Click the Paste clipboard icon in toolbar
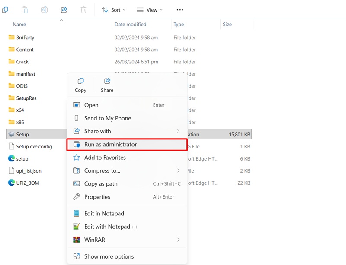 tap(25, 10)
